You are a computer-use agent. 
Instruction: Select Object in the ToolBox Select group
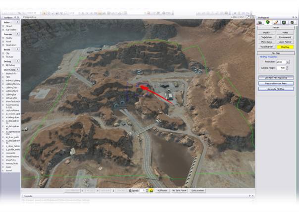pos(9,26)
